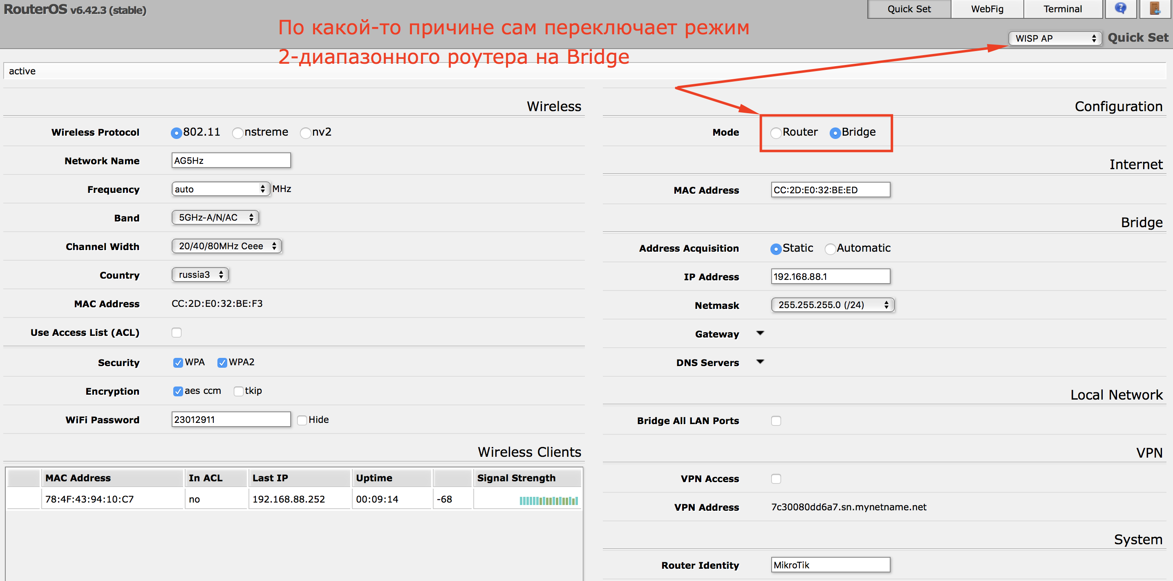Click the WiFi Password field
The height and width of the screenshot is (581, 1173).
coord(231,419)
